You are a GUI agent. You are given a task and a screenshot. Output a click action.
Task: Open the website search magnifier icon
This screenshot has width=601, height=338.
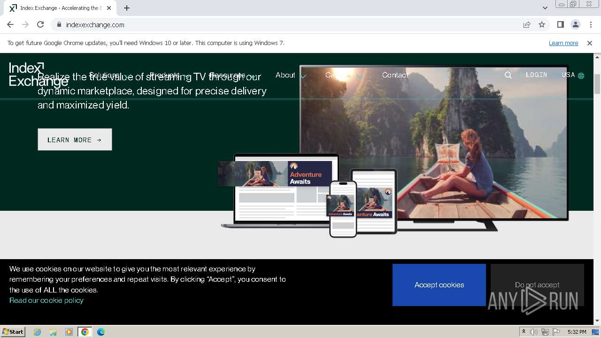click(x=508, y=75)
